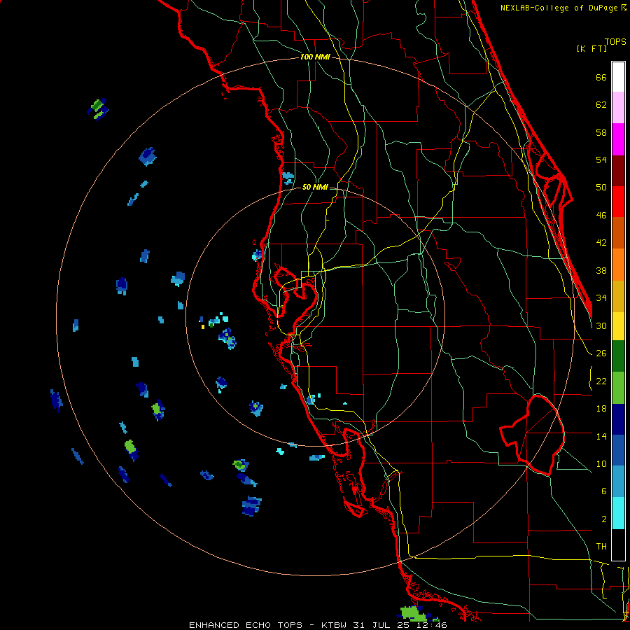Select the NEXLAB-College of DuPage text

[560, 8]
